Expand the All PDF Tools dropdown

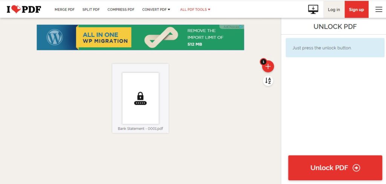195,9
